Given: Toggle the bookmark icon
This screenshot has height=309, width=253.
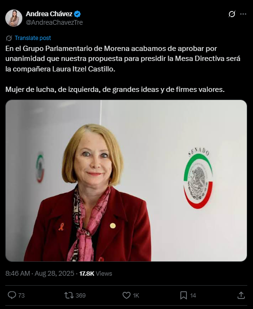Looking at the screenshot, I should coord(184,295).
